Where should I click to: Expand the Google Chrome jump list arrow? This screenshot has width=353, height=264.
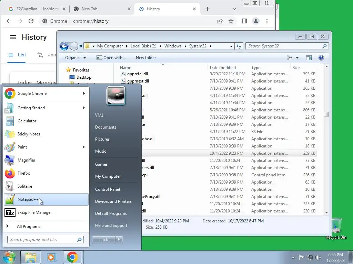click(x=84, y=93)
